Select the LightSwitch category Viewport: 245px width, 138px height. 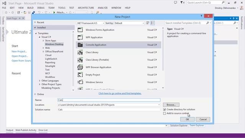pyautogui.click(x=51, y=59)
